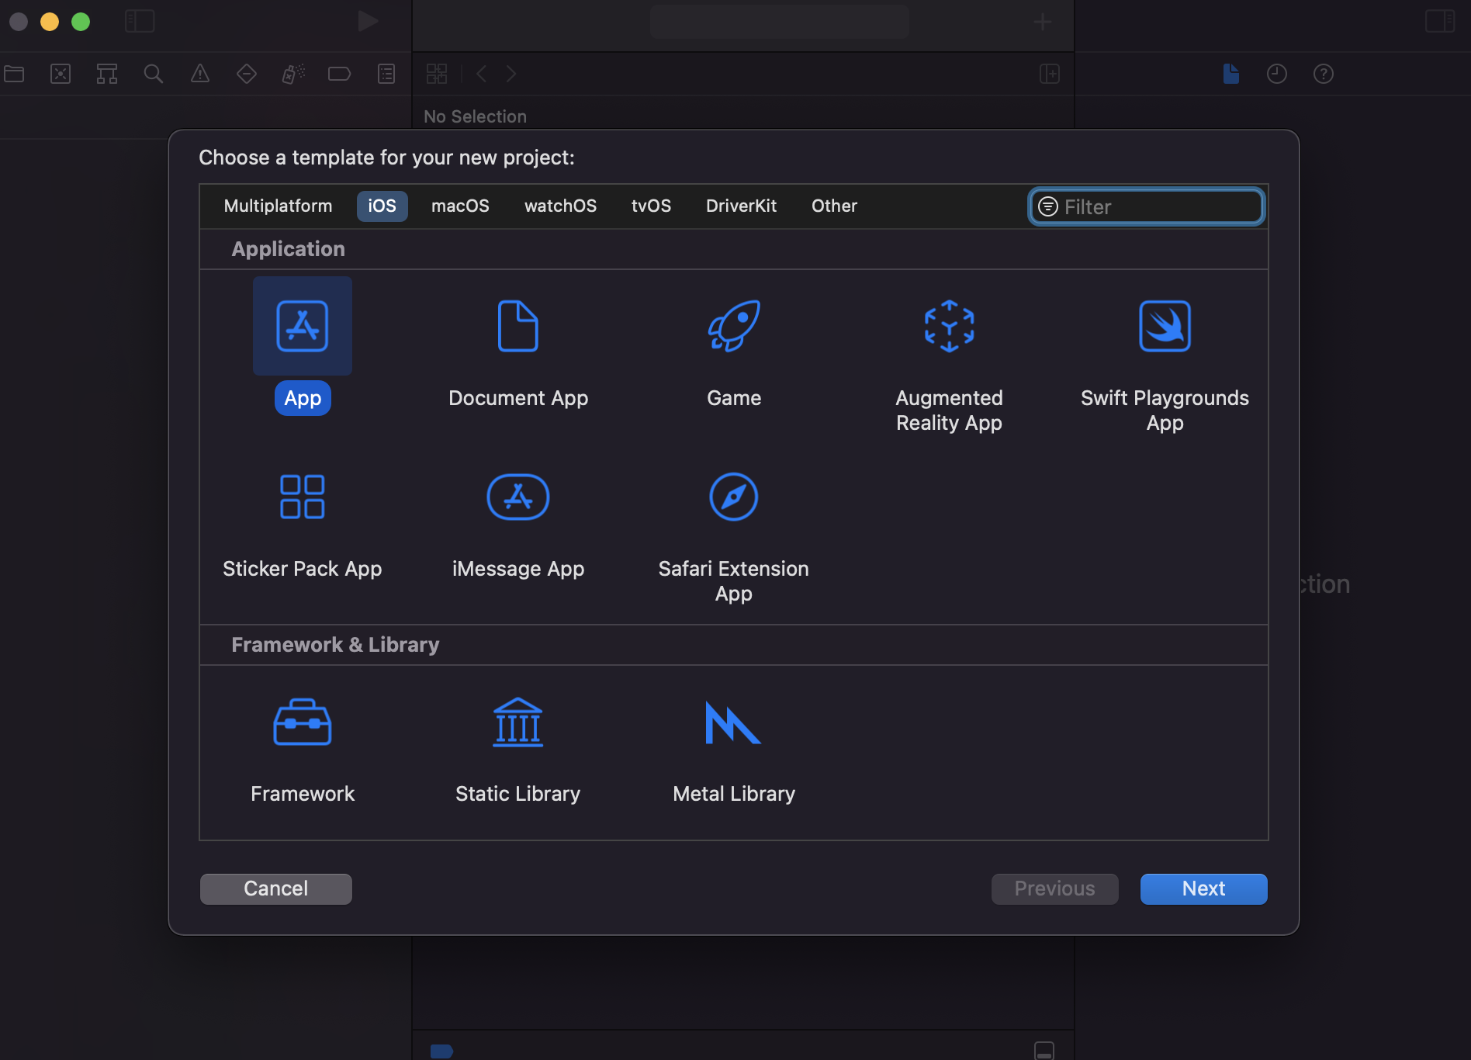The height and width of the screenshot is (1060, 1471).
Task: Click the Filter search field
Action: pos(1147,206)
